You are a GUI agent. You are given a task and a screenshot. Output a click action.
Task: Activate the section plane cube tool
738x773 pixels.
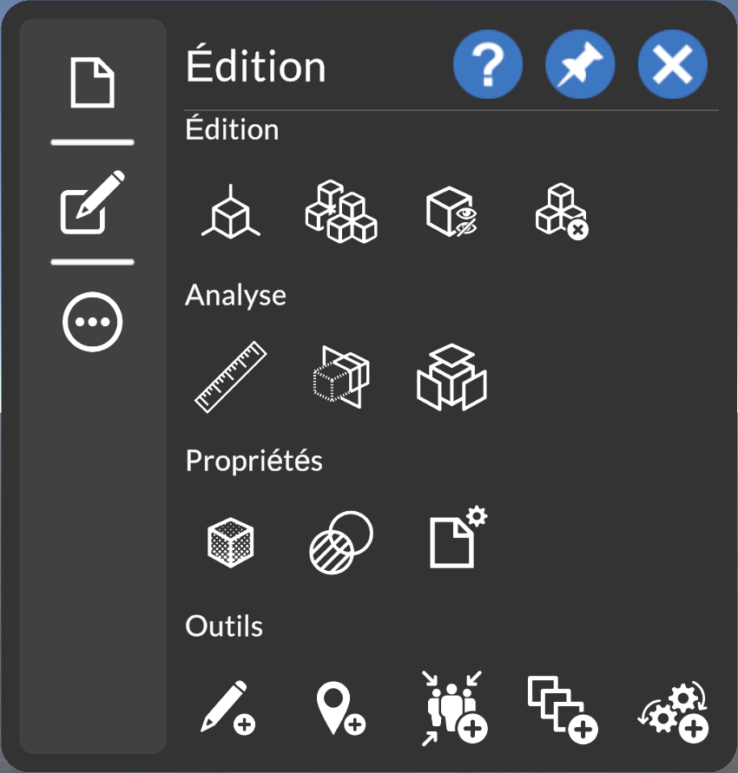(341, 377)
